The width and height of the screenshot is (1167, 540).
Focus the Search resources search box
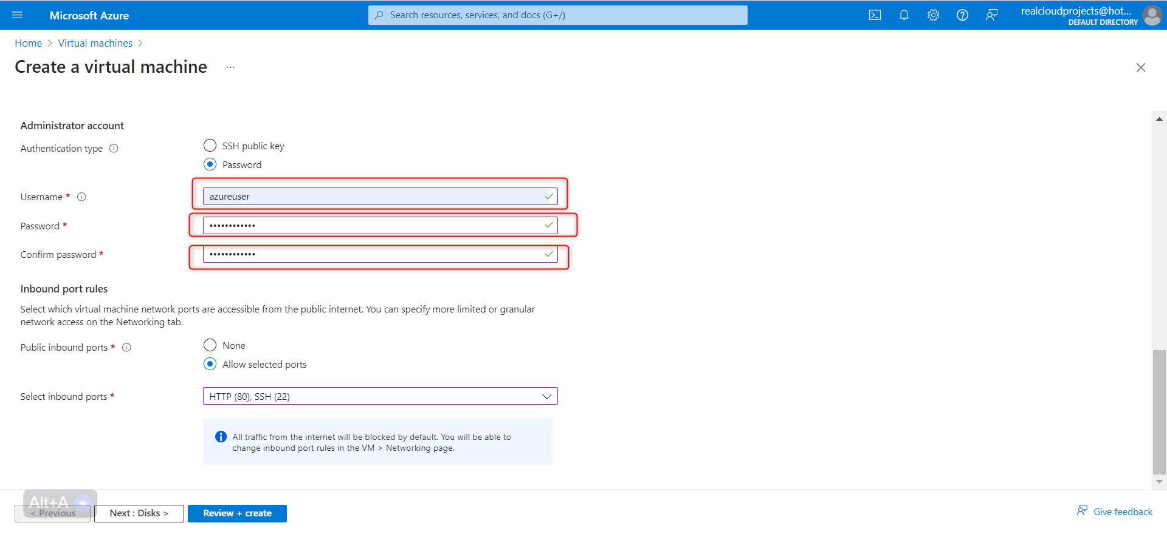tap(557, 15)
